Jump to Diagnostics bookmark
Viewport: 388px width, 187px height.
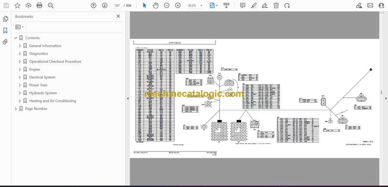click(38, 54)
